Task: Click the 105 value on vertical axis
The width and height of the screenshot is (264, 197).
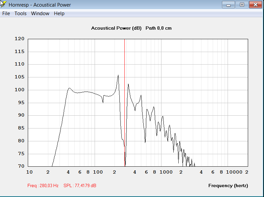Action: coord(20,77)
